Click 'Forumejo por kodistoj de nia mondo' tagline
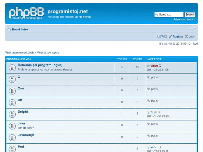203x152 pixels. [70, 17]
